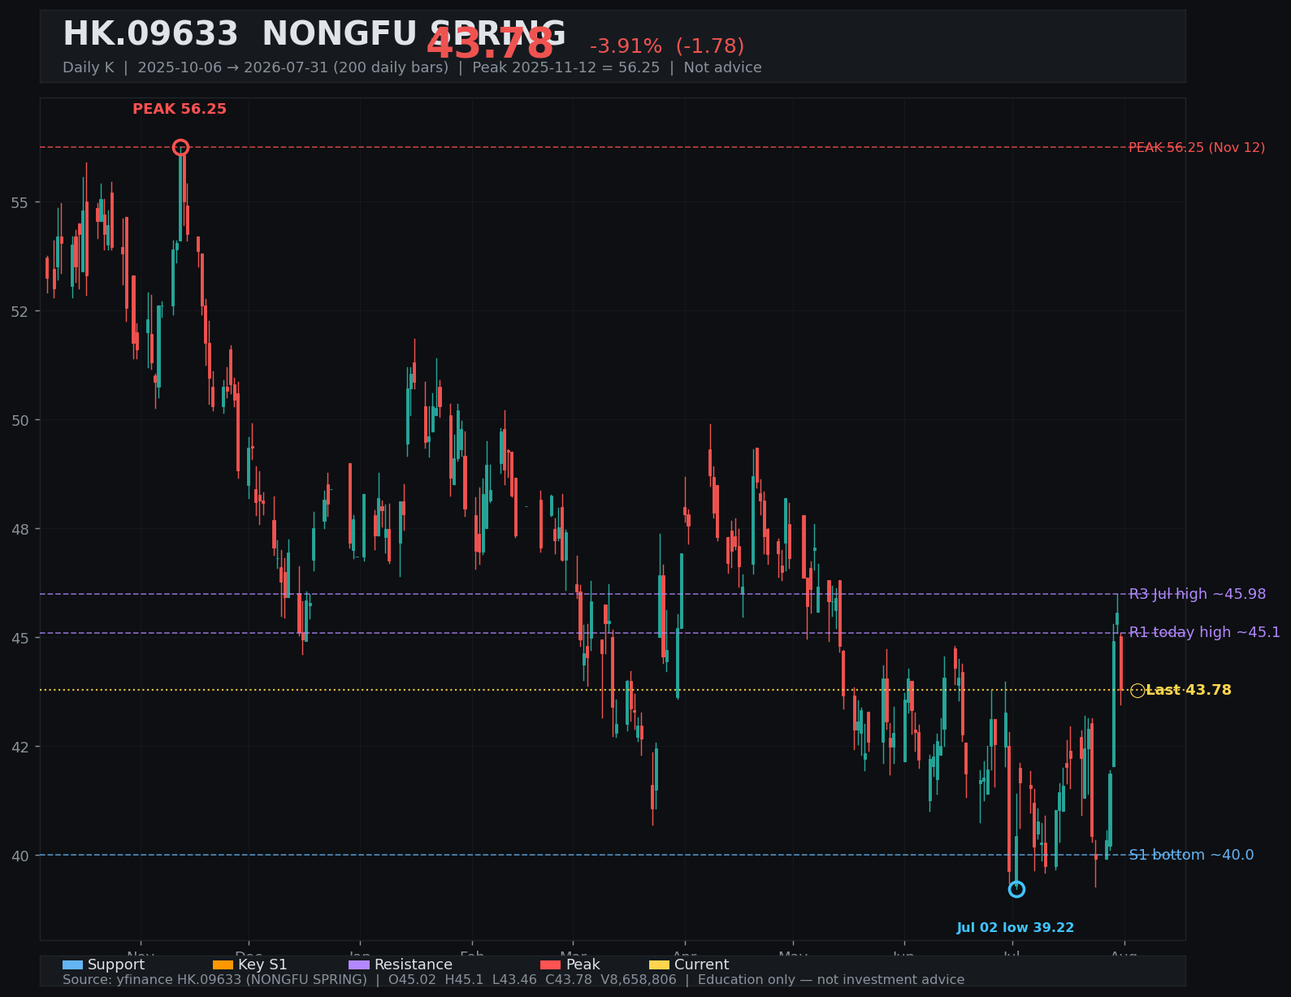Click the red Peak legend swatch
Viewport: 1291px width, 997px height.
point(551,964)
